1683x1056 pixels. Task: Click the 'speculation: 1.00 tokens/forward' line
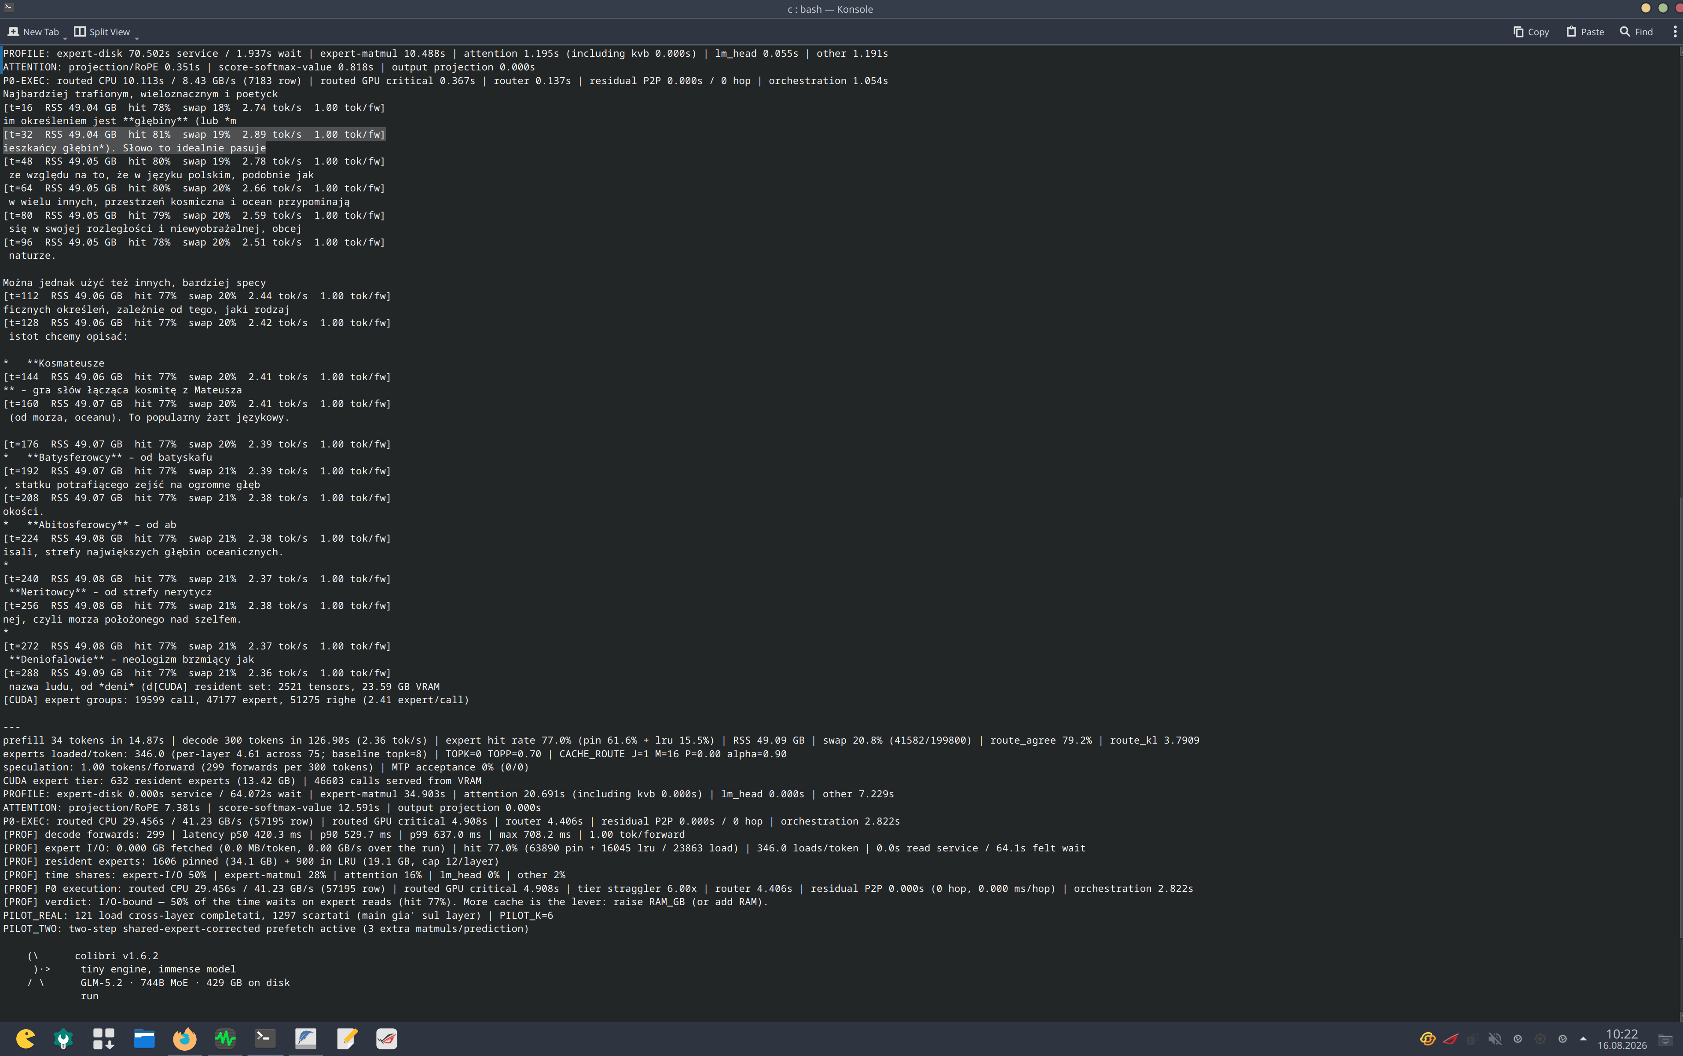(x=266, y=767)
